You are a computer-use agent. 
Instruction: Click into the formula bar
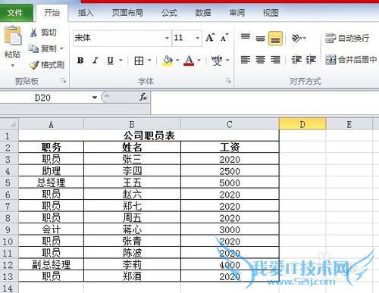[x=265, y=103]
